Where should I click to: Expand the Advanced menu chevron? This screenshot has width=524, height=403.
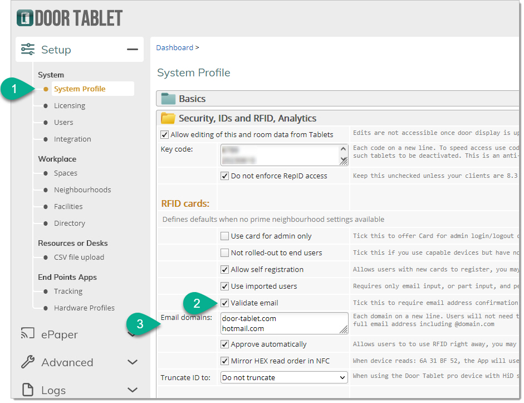pyautogui.click(x=132, y=362)
